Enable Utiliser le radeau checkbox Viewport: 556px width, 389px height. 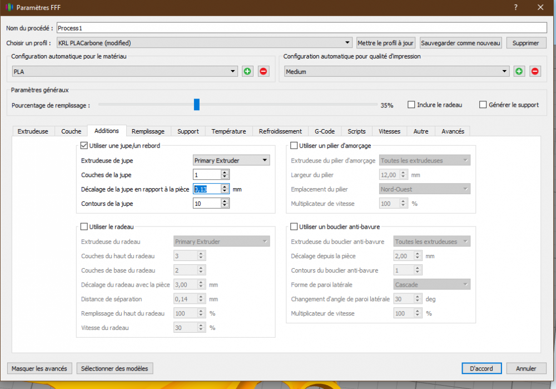pos(84,226)
